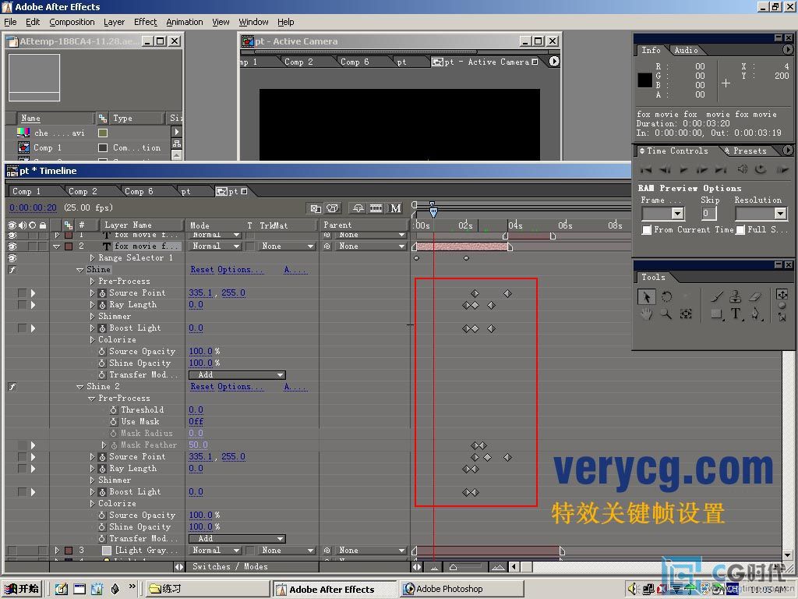This screenshot has height=599, width=798.
Task: Select the Clone Stamp tool
Action: [736, 296]
